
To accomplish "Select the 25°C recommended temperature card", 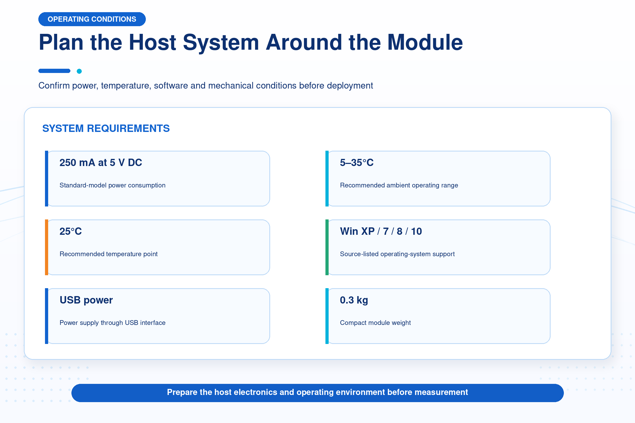I will point(157,247).
